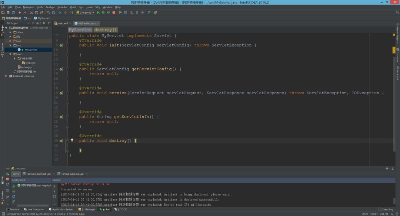Image resolution: width=400 pixels, height=216 pixels.
Task: Open Java Enterprise tool window button
Action: tap(34, 209)
